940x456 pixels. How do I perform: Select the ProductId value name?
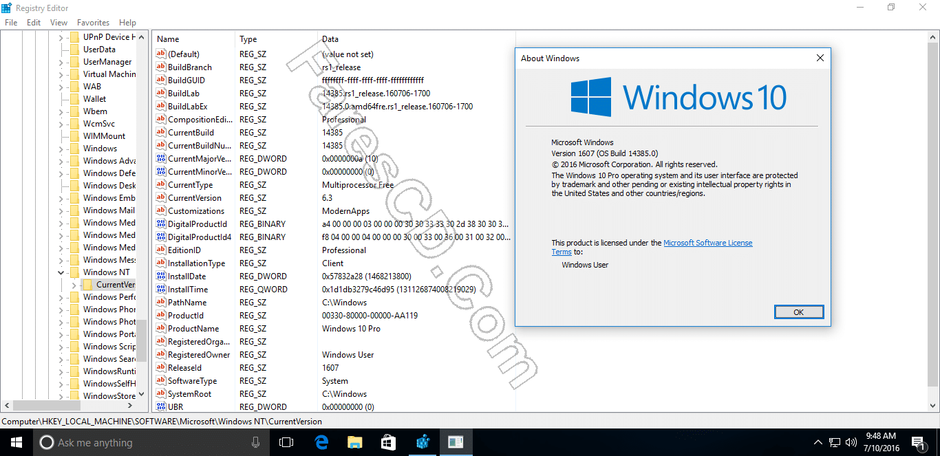tap(186, 316)
